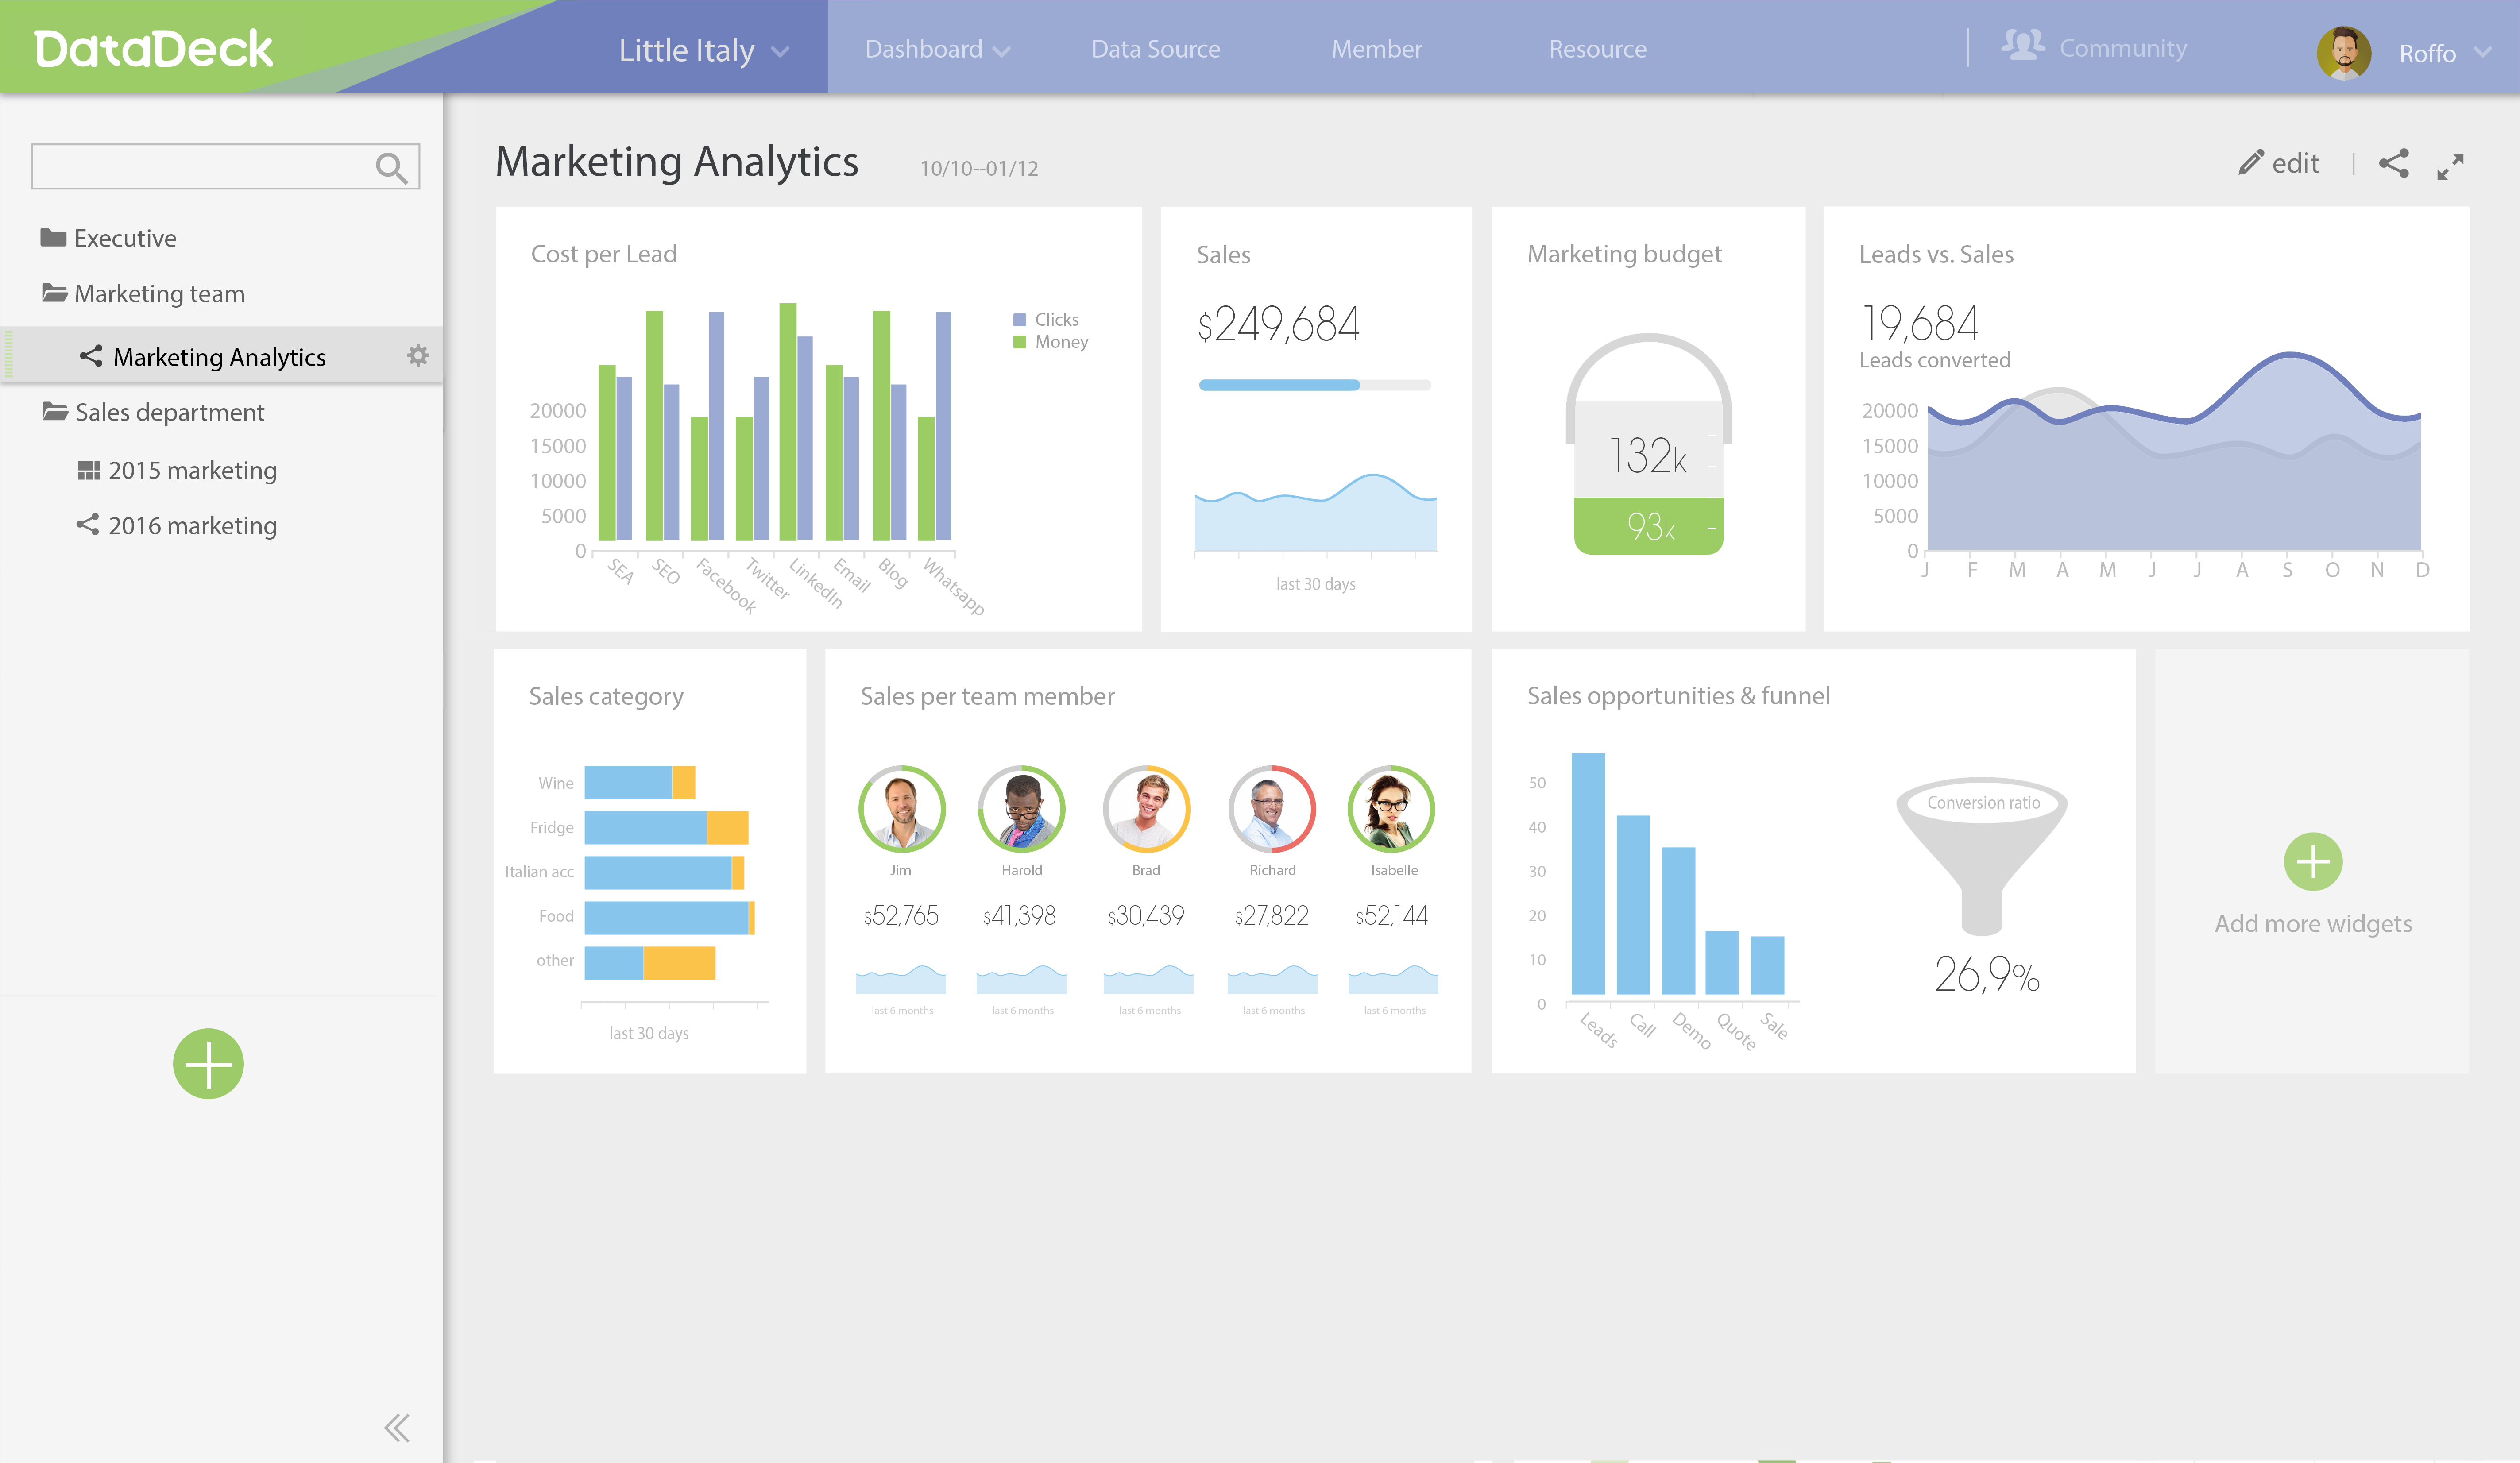Click the share icon beside edit
The width and height of the screenshot is (2520, 1463).
pyautogui.click(x=2393, y=164)
